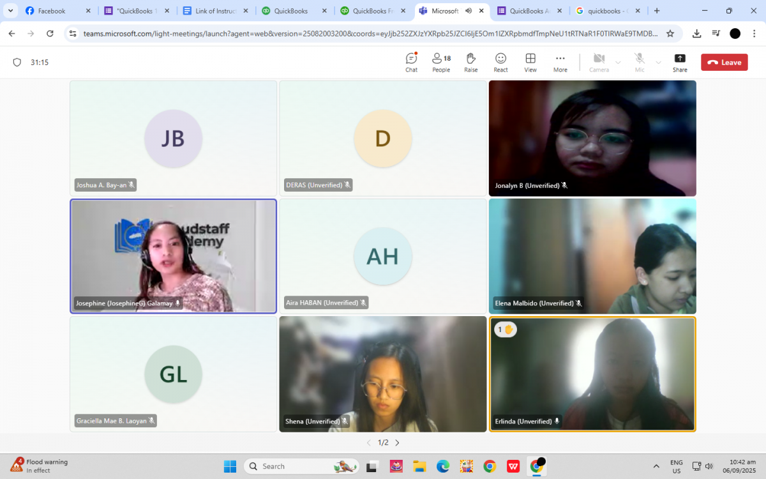This screenshot has width=766, height=479.
Task: Show the People participants list
Action: pyautogui.click(x=440, y=62)
